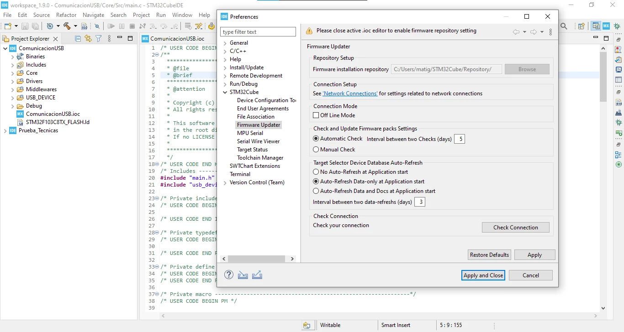Expand Version Control (Team) category
The height and width of the screenshot is (332, 624).
click(225, 183)
